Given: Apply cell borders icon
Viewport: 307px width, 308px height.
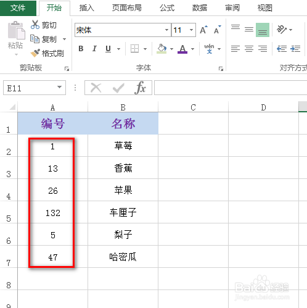Looking at the screenshot, I should 134,49.
